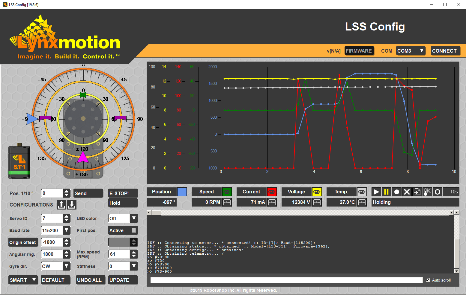Open the LED color dropdown
Screen dimensions: 466x295
[x=134, y=218]
